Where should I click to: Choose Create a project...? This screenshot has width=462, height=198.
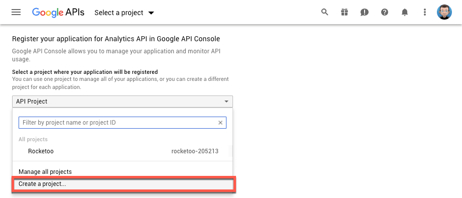(123, 184)
